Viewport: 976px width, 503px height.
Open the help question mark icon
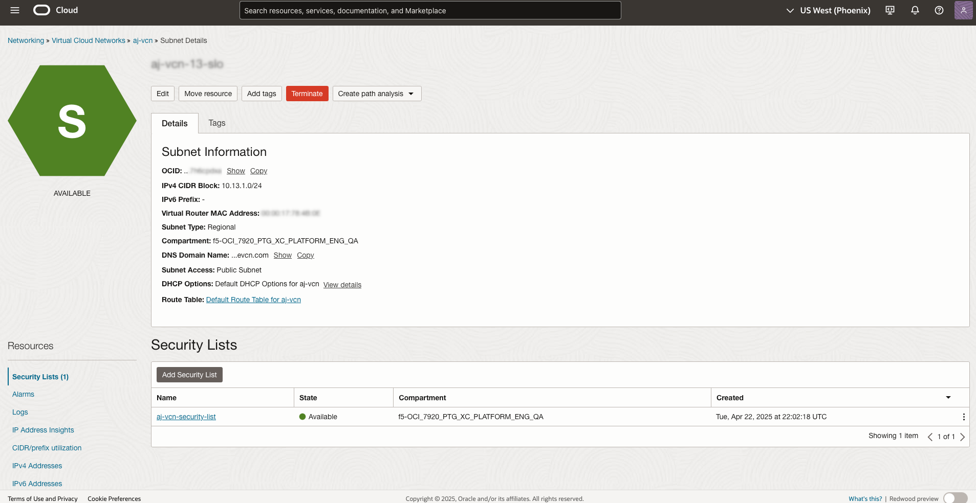[939, 10]
